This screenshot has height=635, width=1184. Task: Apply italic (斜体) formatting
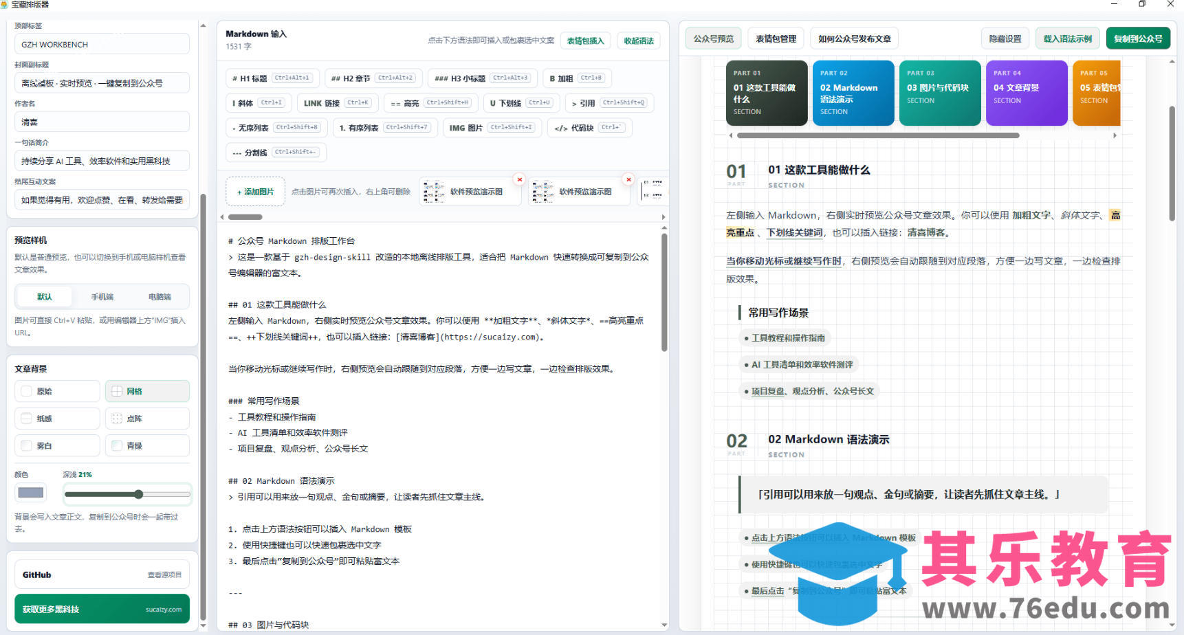coord(258,103)
